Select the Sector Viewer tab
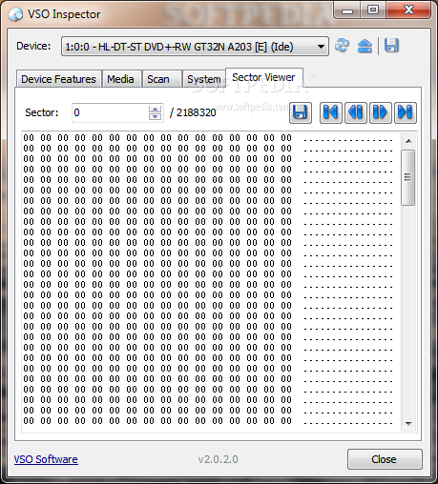 pos(263,77)
